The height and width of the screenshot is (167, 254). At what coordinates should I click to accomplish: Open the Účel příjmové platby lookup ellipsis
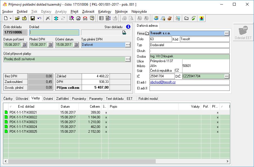(128, 59)
